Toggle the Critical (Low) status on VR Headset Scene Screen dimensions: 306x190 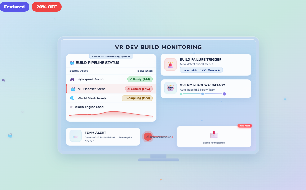139,89
